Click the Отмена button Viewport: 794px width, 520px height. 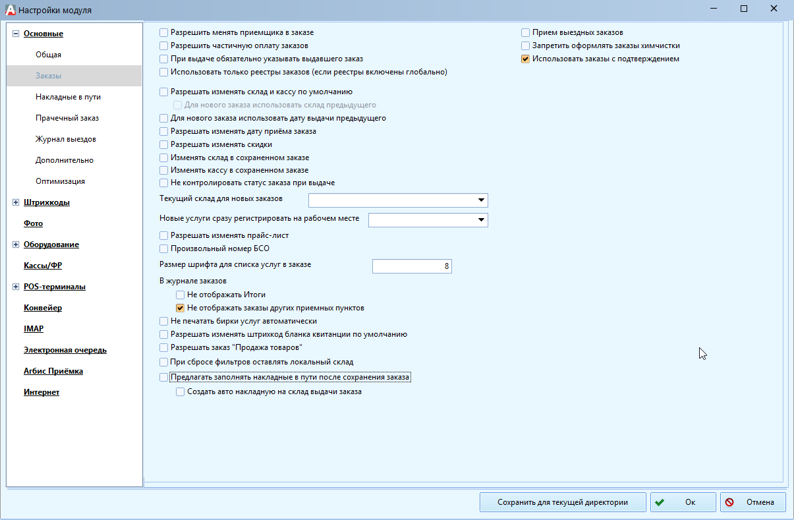tap(752, 502)
